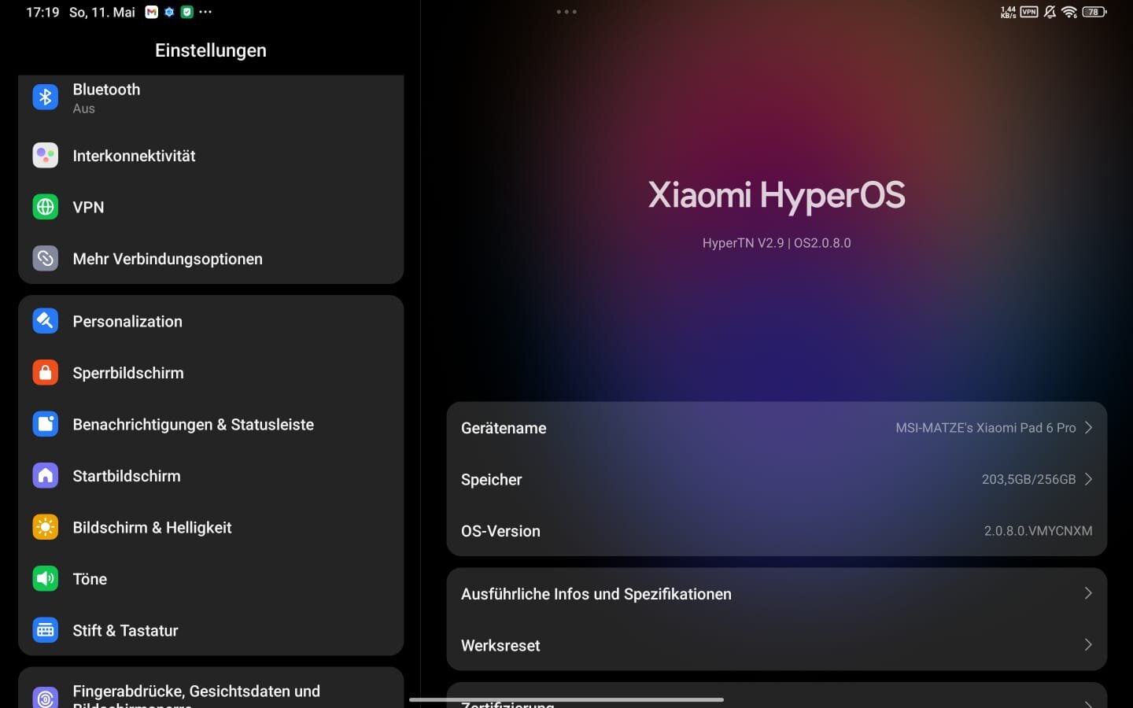Select Benachrichtigungen & Statusleiste menu entry
The height and width of the screenshot is (708, 1133).
[193, 425]
